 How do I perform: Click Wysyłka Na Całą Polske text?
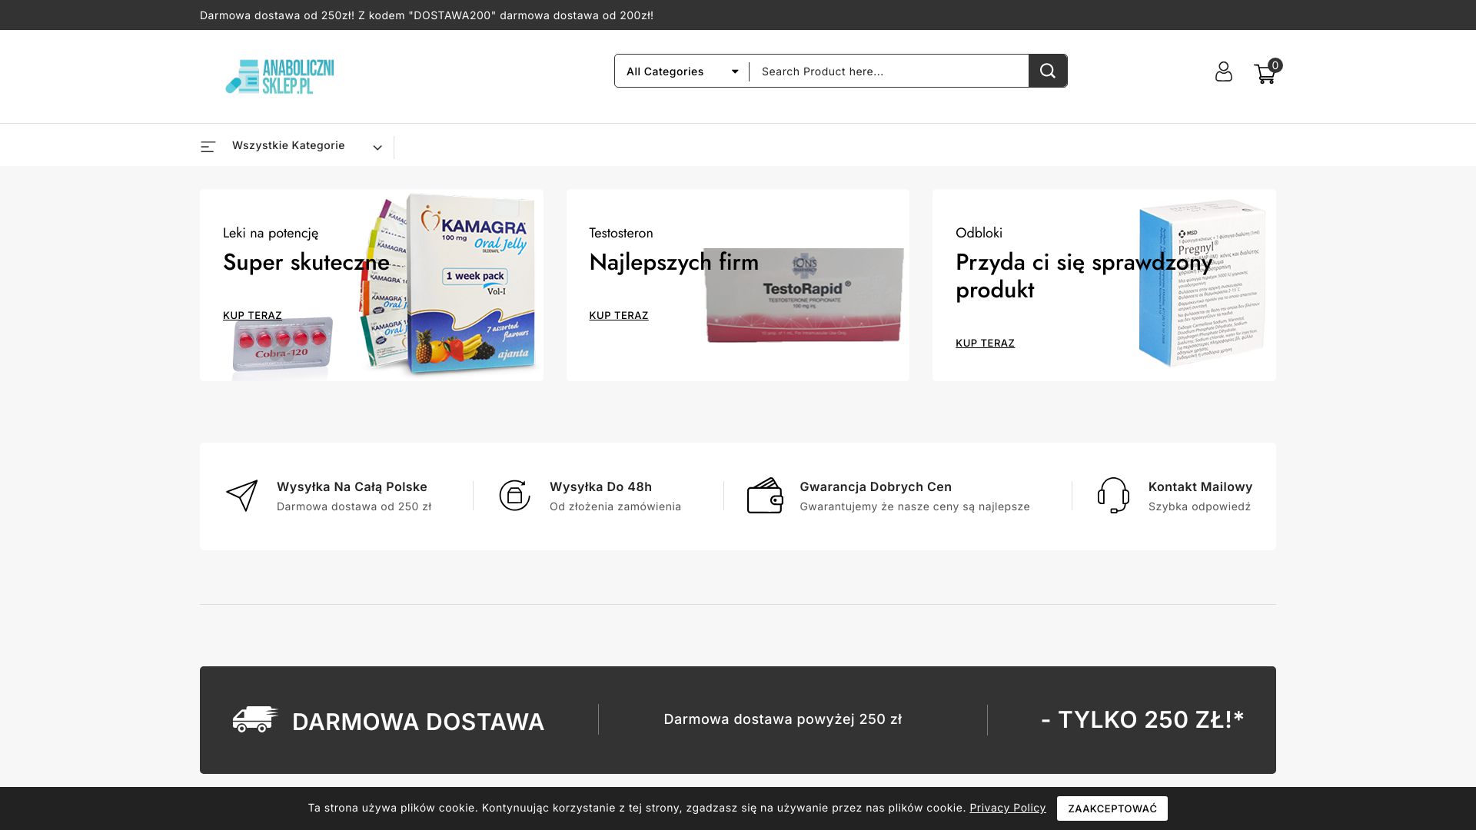point(351,486)
